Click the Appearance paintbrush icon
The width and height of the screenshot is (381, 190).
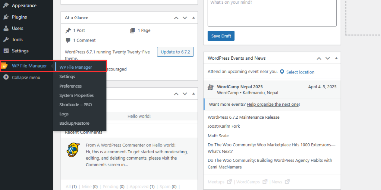click(x=6, y=5)
